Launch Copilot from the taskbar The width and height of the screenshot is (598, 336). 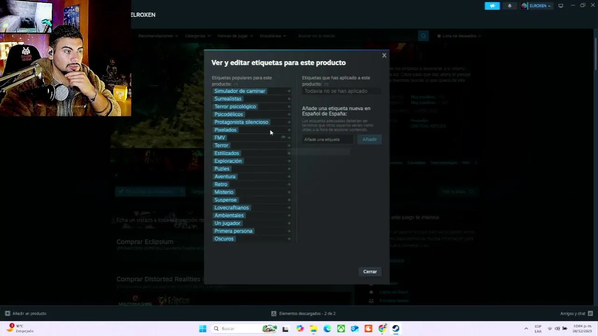click(299, 329)
